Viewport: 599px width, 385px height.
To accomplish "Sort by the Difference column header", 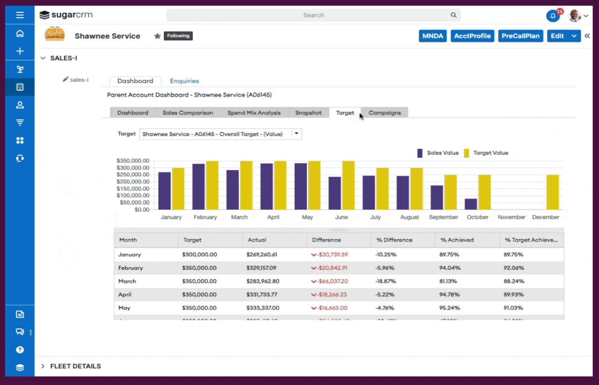I will click(339, 240).
